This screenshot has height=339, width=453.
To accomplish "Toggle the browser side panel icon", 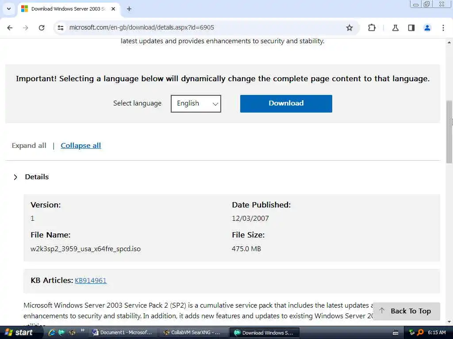I will [411, 28].
